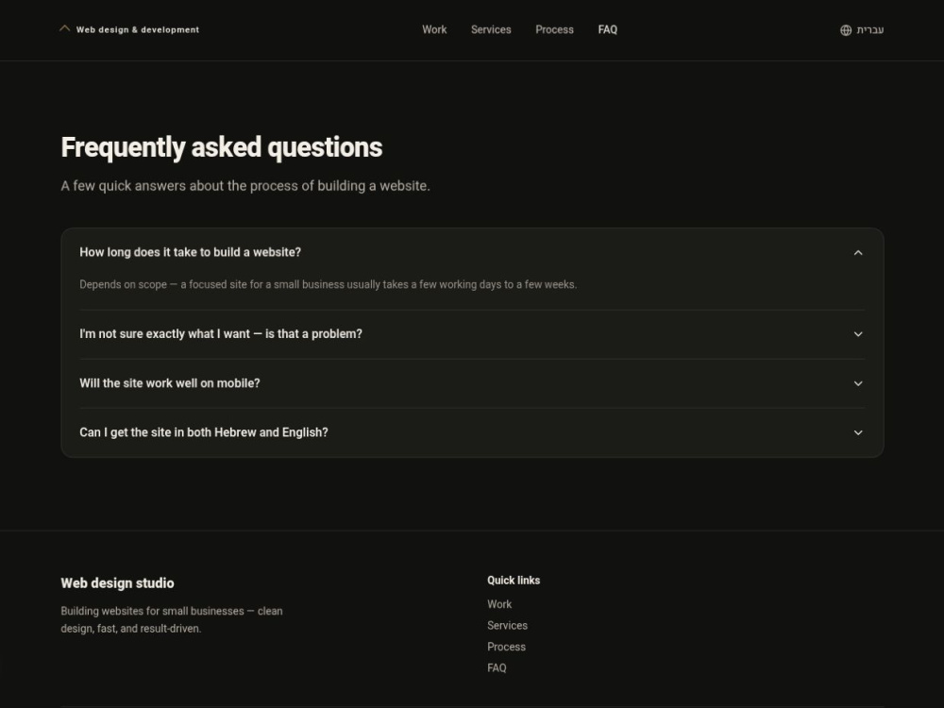944x708 pixels.
Task: Click the 'Frequently asked questions' heading
Action: click(222, 147)
